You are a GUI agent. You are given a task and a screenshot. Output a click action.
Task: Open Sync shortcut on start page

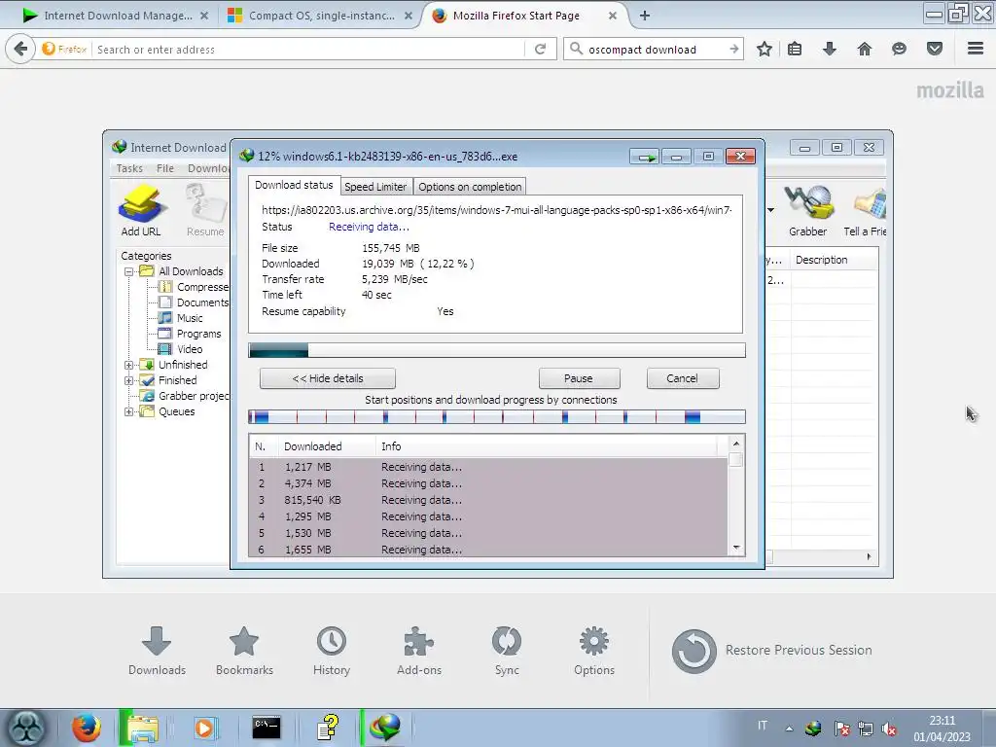[506, 651]
